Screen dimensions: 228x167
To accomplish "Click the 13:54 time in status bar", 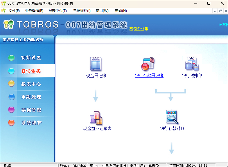I will point(203,165).
